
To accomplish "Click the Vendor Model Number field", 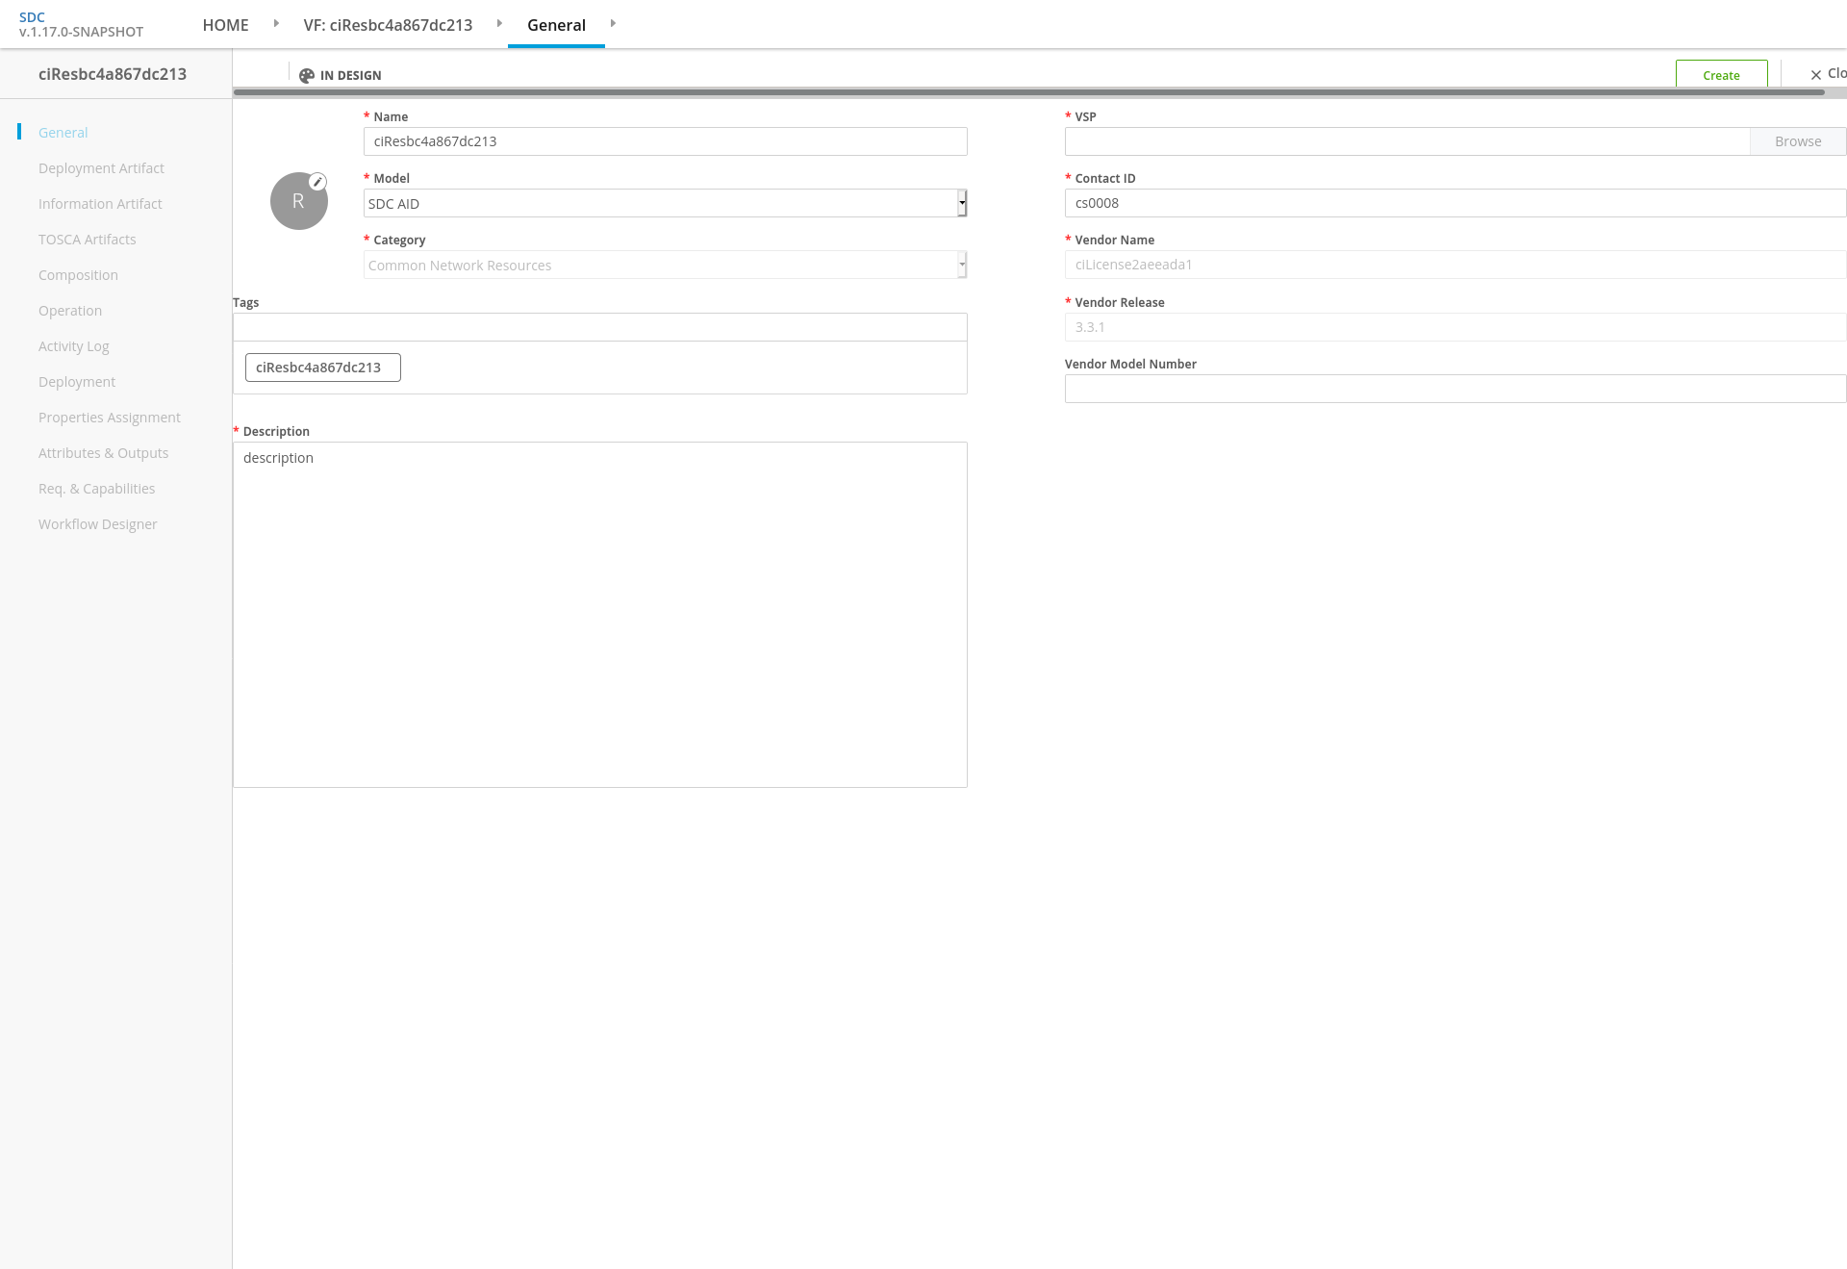I will pos(1455,389).
